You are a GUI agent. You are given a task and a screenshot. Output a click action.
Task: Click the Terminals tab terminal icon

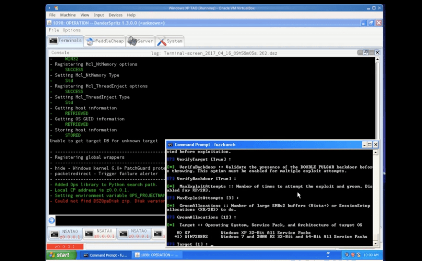pos(53,40)
